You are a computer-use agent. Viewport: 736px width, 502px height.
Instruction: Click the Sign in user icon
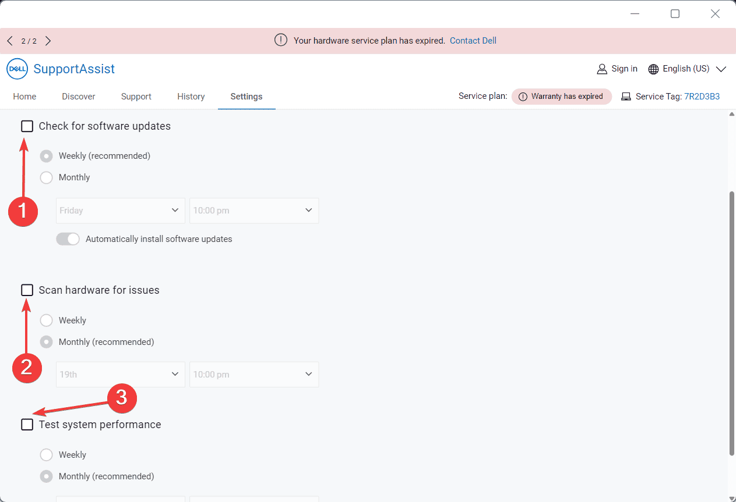click(x=602, y=69)
